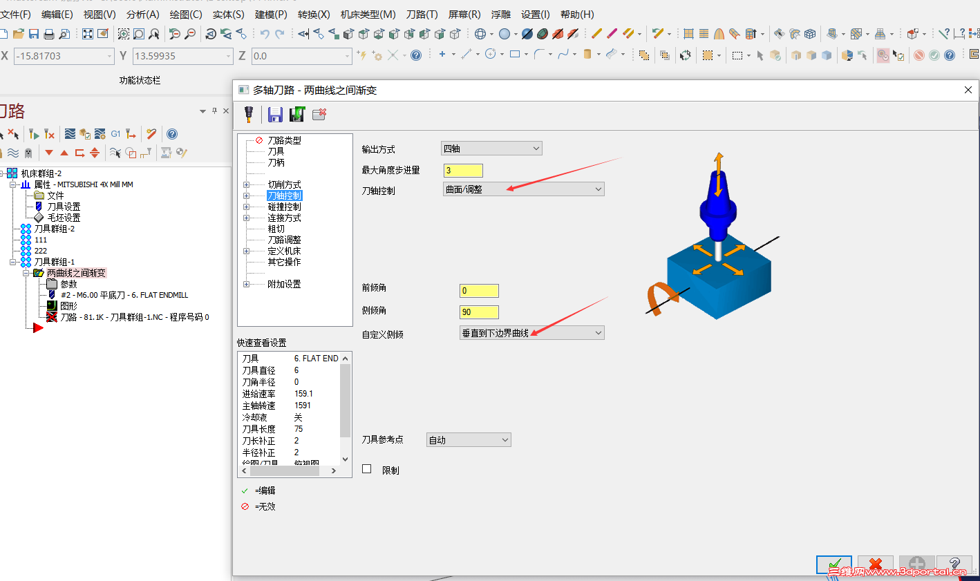This screenshot has height=581, width=980.
Task: Pin the toolpaths panel with pushpin icon
Action: coord(215,111)
